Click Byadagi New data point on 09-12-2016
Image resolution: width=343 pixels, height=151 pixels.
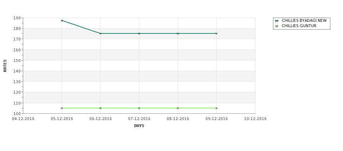point(217,33)
